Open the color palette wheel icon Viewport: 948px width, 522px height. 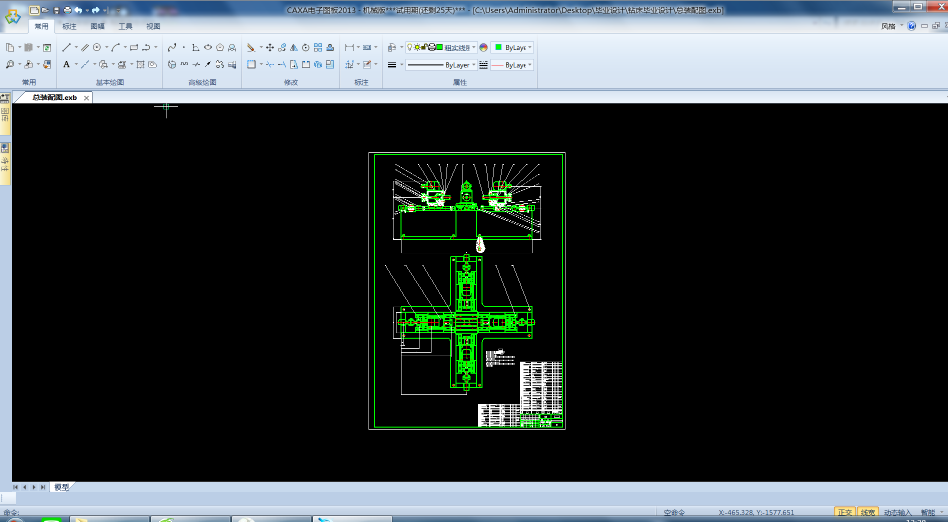(483, 47)
